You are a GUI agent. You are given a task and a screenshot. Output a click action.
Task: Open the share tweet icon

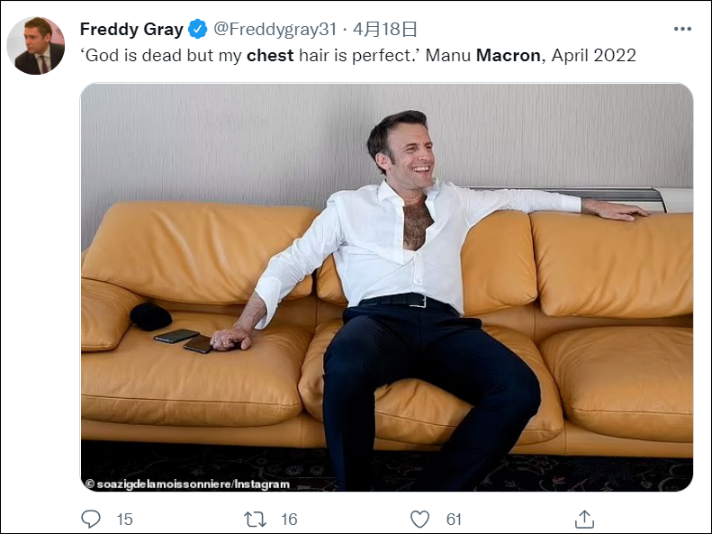point(584,519)
